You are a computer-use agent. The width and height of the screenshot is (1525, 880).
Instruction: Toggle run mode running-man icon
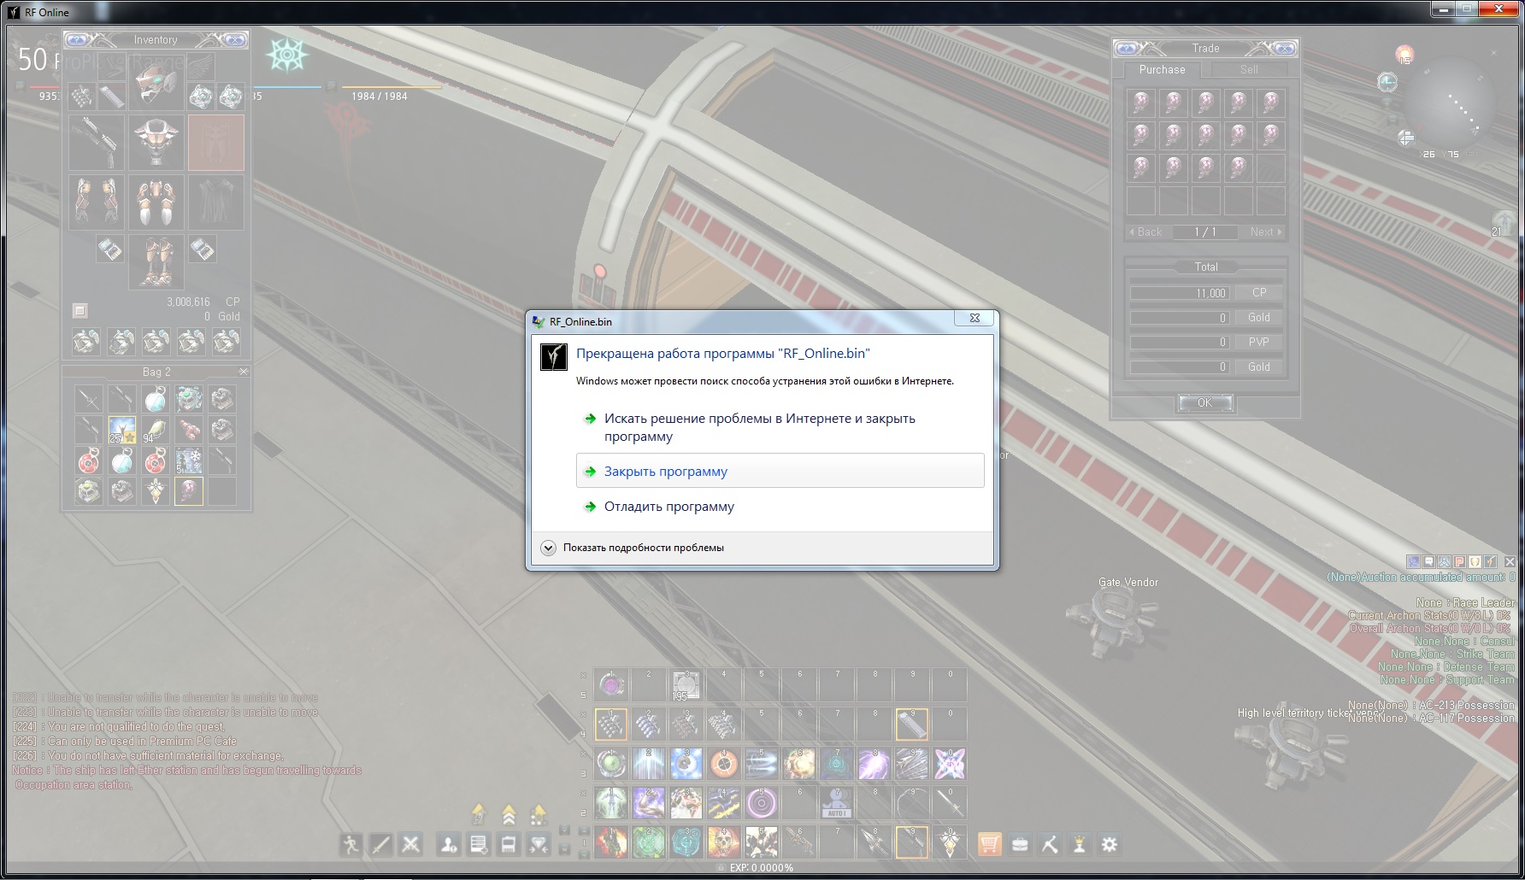(x=350, y=845)
